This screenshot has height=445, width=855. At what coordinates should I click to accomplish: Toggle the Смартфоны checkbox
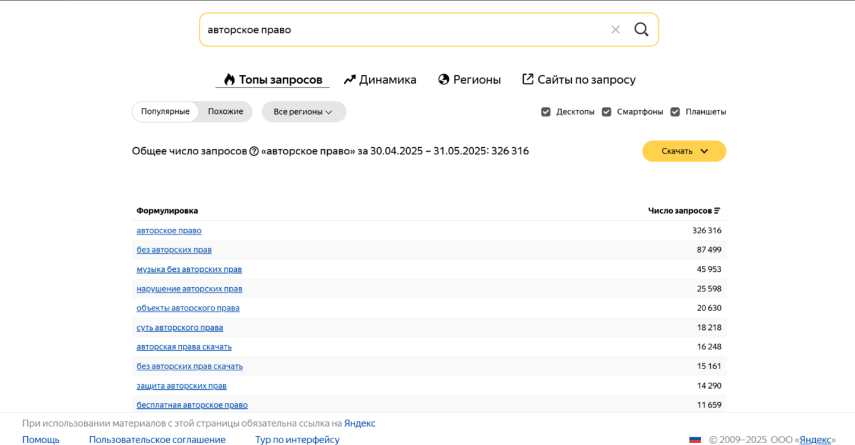606,112
